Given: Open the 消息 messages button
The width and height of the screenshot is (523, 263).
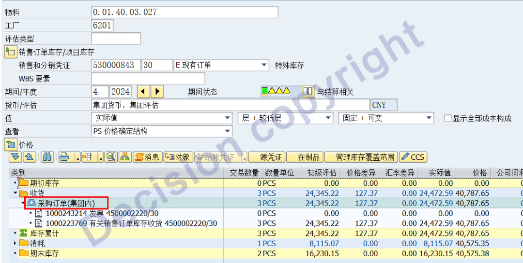Looking at the screenshot, I should pyautogui.click(x=147, y=157).
